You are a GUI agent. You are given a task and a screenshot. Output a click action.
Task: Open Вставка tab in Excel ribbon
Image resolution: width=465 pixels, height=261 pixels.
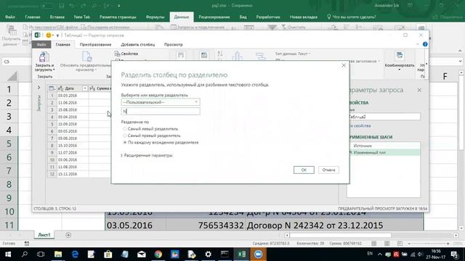[x=57, y=17]
